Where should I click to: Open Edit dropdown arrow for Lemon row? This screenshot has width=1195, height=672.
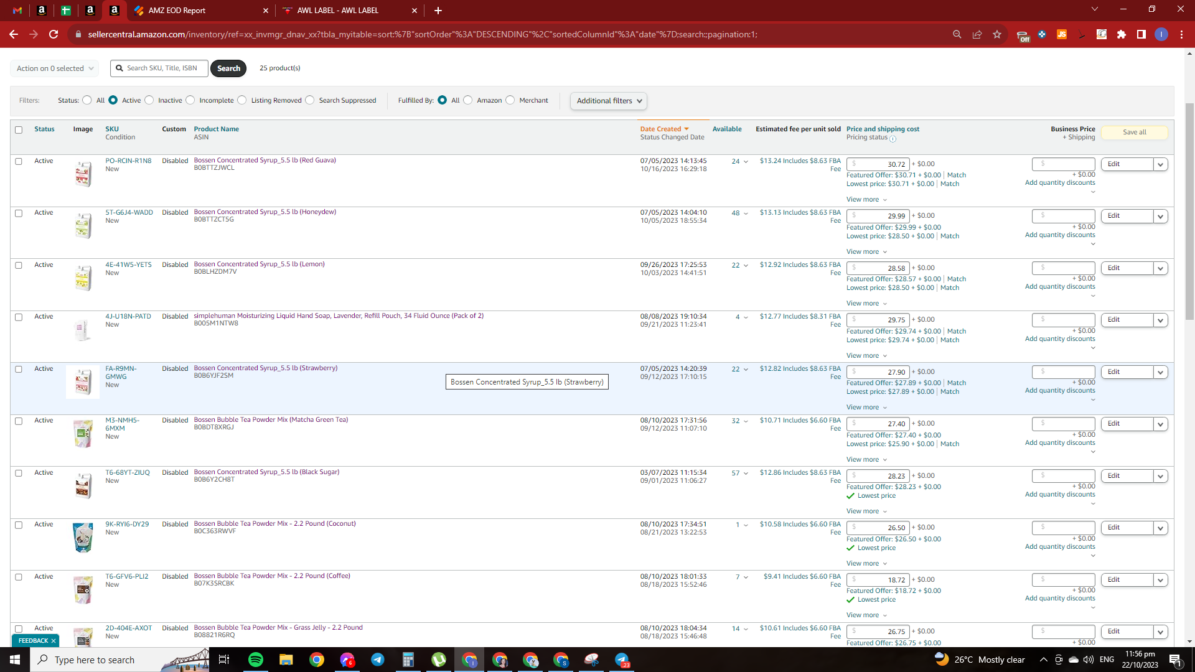[1160, 269]
